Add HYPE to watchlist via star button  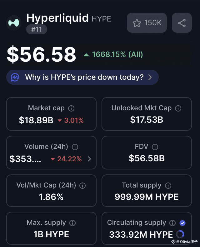point(147,23)
